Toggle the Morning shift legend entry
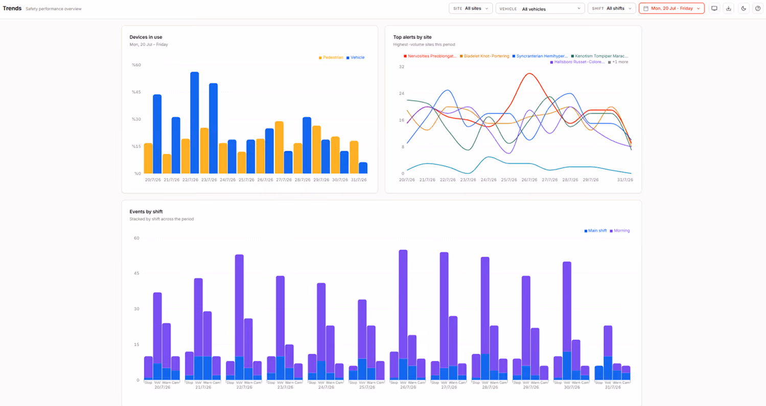The image size is (766, 406). click(x=619, y=231)
